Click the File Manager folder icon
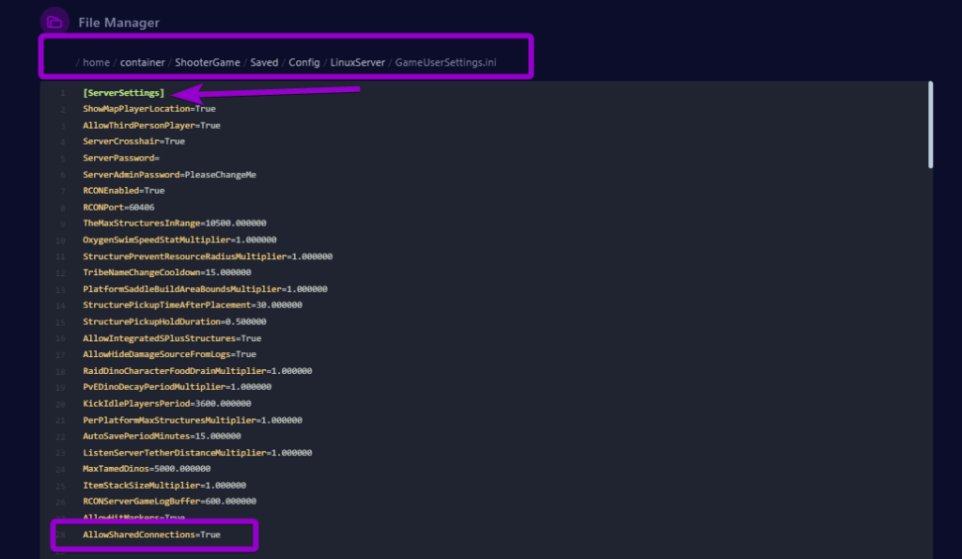The height and width of the screenshot is (559, 962). (x=54, y=22)
